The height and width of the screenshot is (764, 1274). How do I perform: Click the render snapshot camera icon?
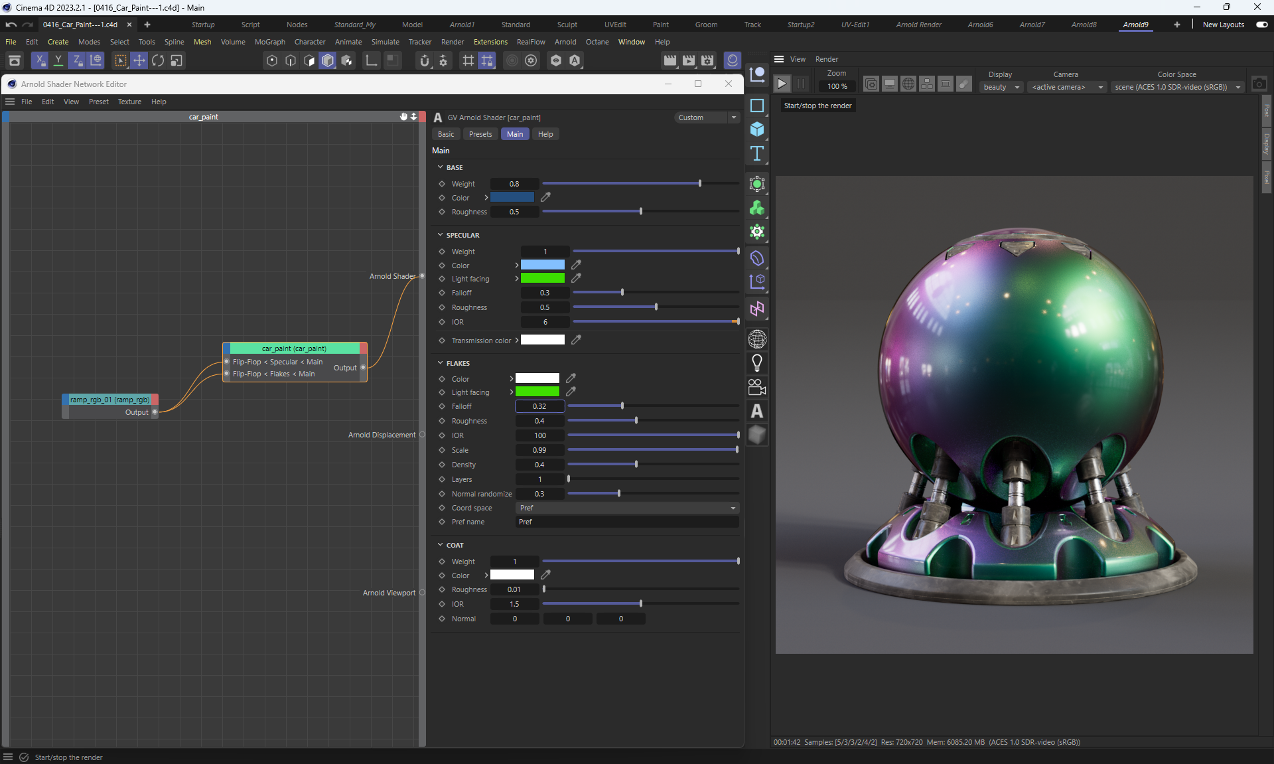1259,84
